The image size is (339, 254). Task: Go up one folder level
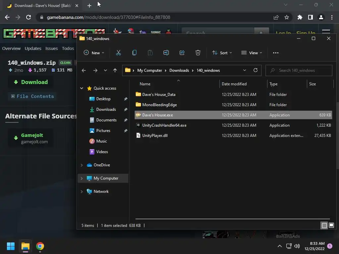click(x=115, y=70)
